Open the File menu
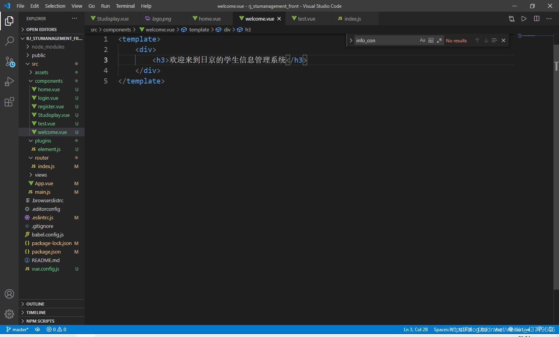 coord(21,6)
